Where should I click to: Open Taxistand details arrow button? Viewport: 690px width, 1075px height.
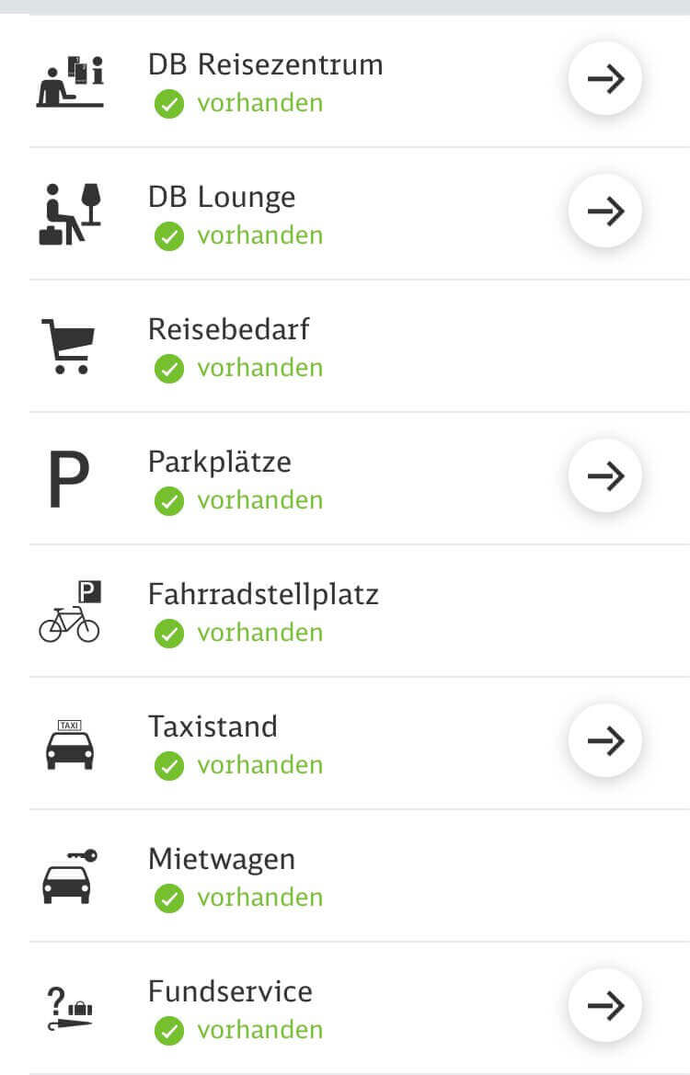605,740
